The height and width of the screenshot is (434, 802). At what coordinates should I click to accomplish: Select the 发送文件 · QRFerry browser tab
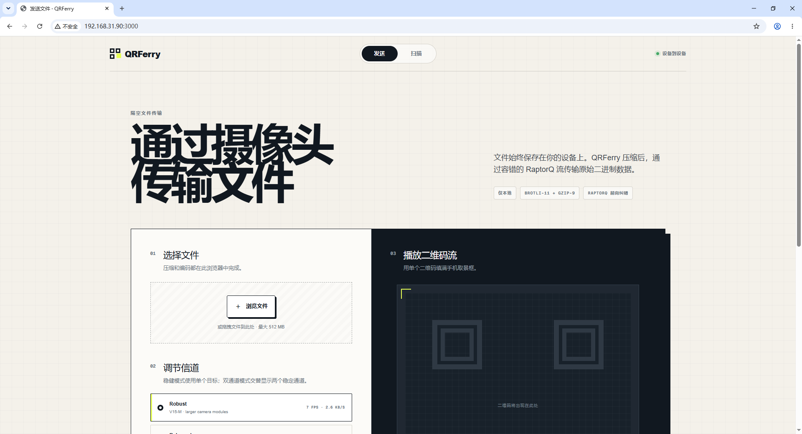65,8
